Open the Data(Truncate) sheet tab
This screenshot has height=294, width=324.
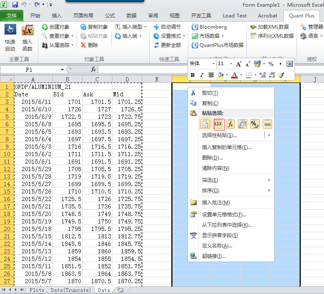[x=71, y=290]
